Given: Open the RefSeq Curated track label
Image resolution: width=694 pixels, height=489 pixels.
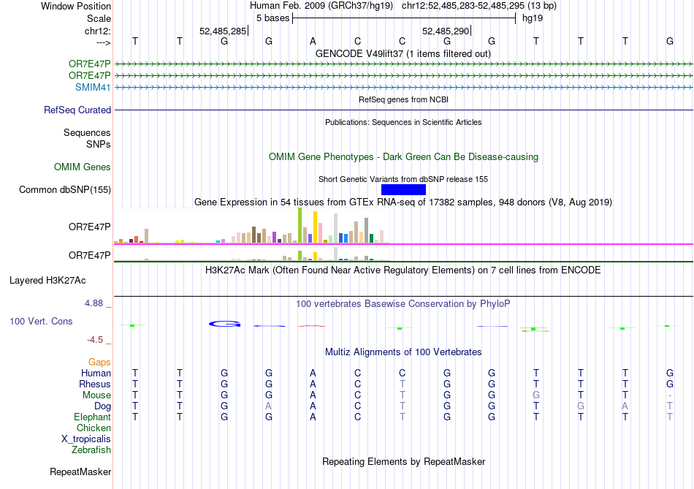Looking at the screenshot, I should coord(77,110).
